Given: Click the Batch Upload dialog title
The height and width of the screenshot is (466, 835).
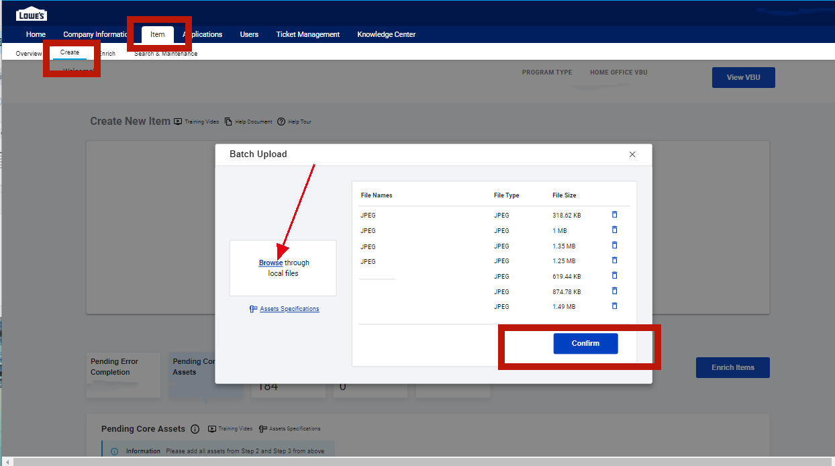Looking at the screenshot, I should (x=258, y=154).
